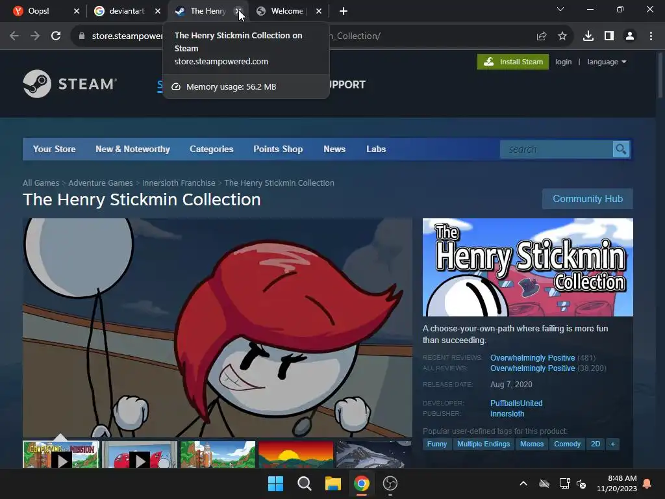
Task: Open File Explorer from taskbar
Action: tap(333, 483)
